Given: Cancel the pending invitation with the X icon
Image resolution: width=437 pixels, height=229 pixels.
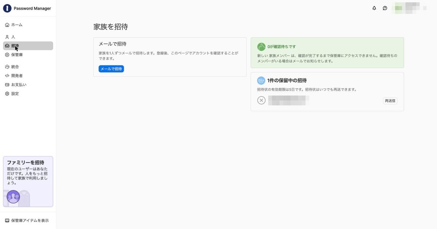Looking at the screenshot, I should [261, 100].
